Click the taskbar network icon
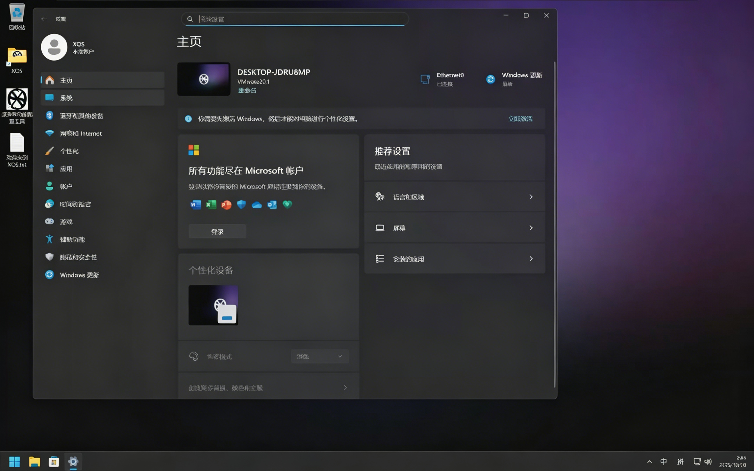The image size is (754, 471). (697, 461)
